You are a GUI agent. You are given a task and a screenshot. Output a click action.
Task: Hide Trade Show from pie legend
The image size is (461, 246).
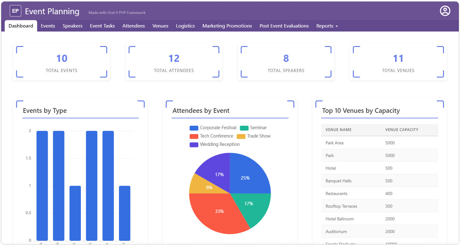coord(254,136)
